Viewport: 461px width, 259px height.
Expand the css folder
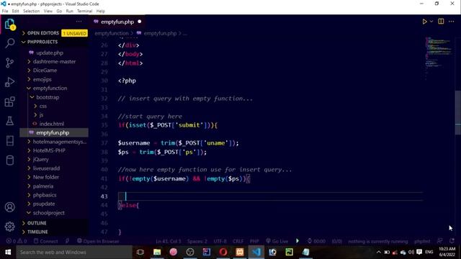[x=43, y=106]
